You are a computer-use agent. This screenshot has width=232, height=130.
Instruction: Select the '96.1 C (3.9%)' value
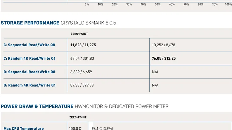[102, 128]
